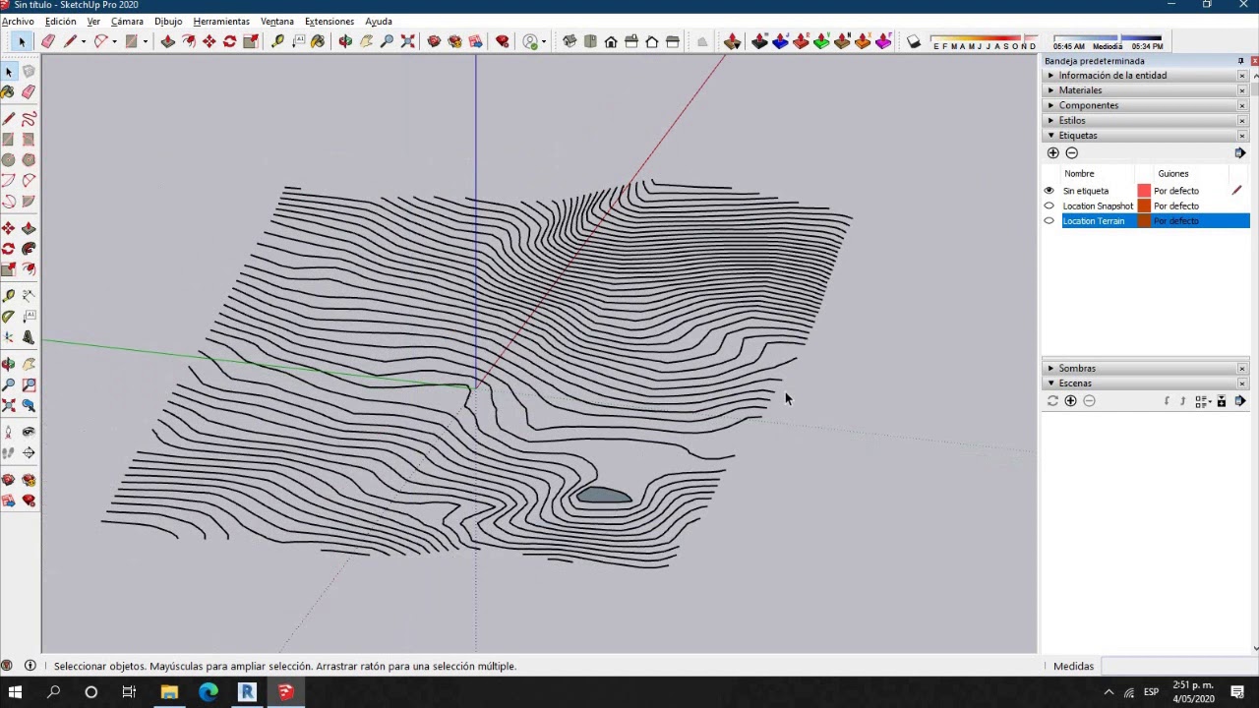Switch to Revit from taskbar
The image size is (1259, 708).
pos(247,692)
